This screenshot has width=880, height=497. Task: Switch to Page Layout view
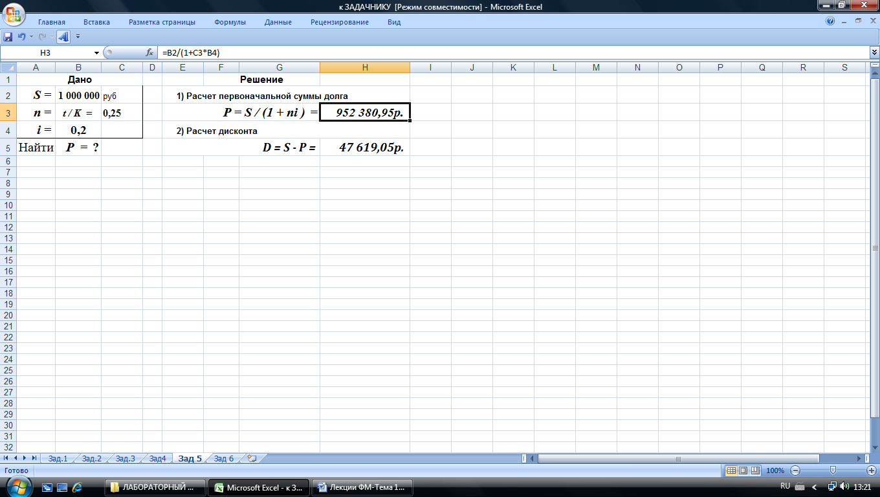coord(743,470)
